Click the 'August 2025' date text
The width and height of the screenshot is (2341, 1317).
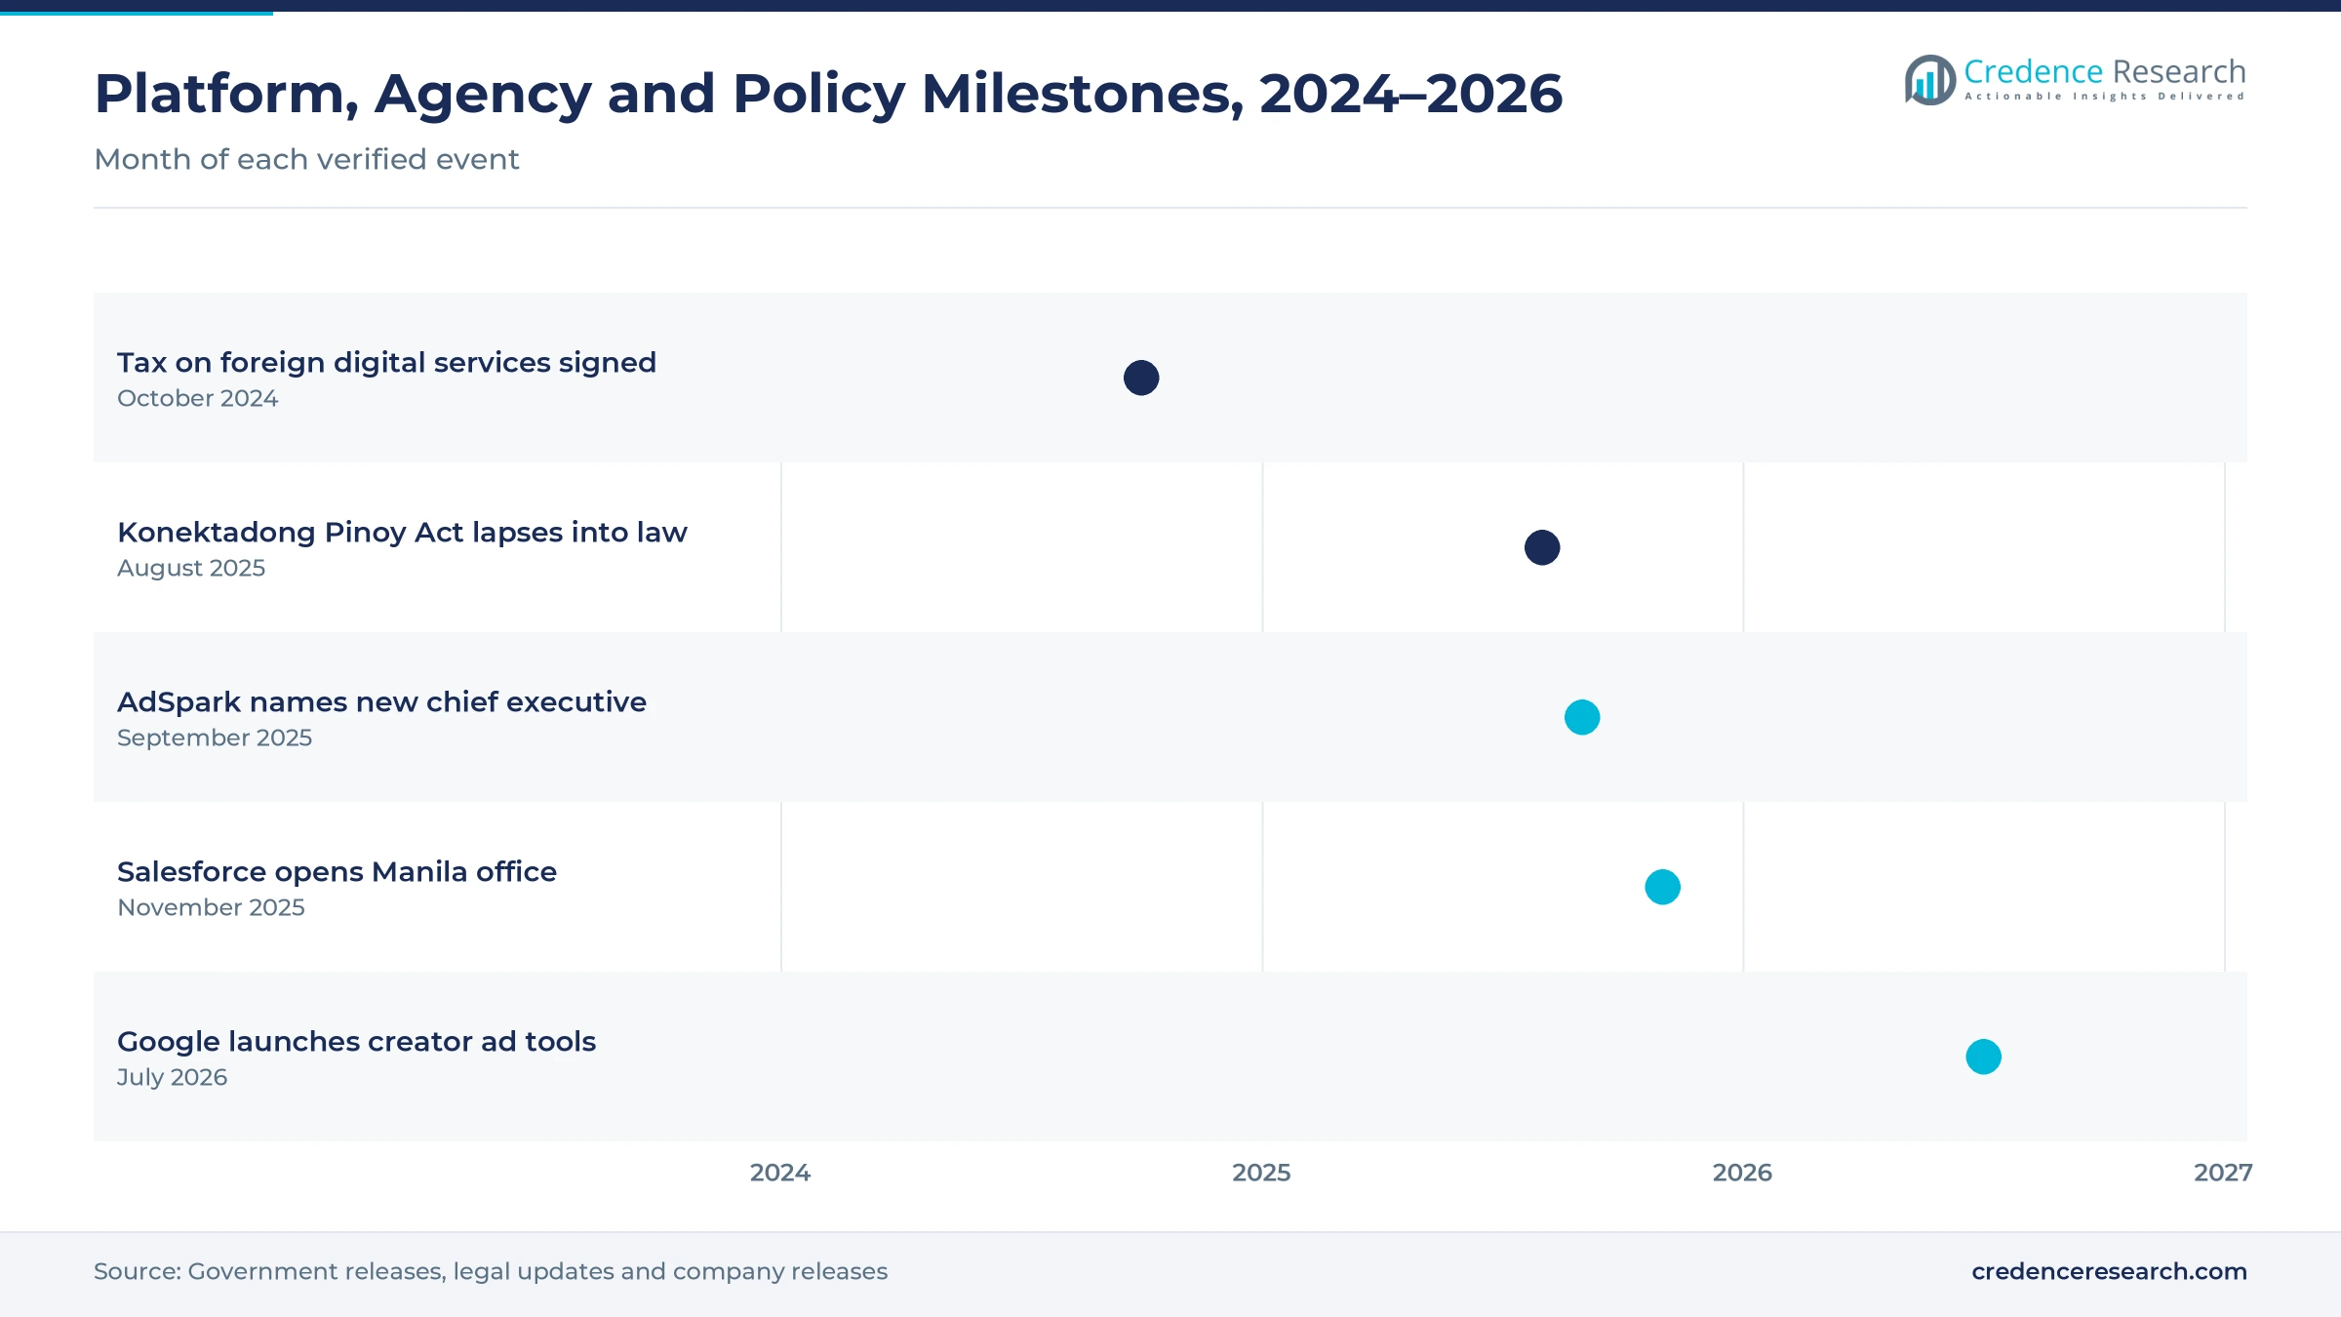coord(191,568)
